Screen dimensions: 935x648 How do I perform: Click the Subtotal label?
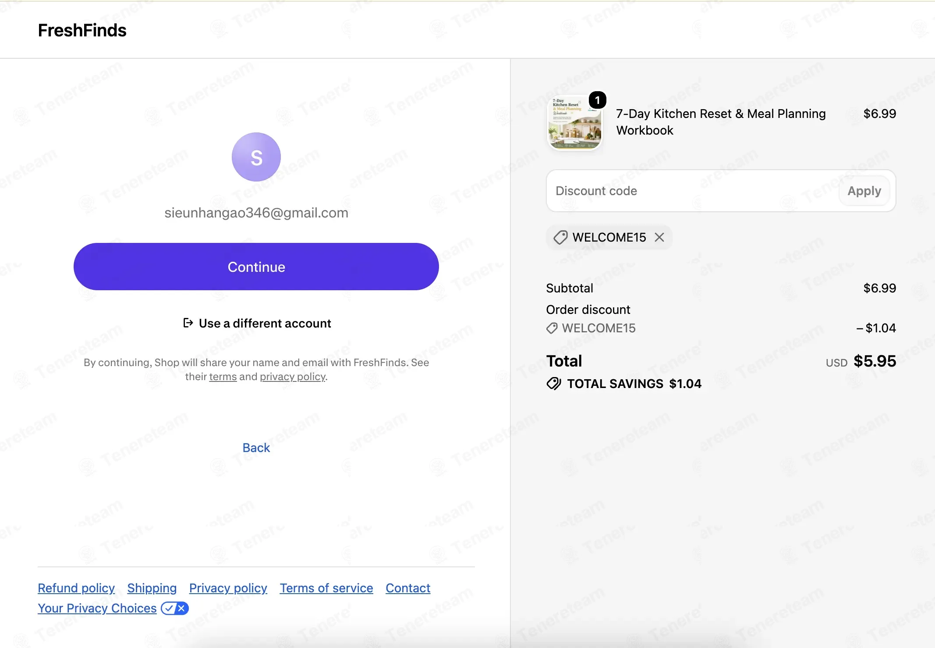pos(570,288)
